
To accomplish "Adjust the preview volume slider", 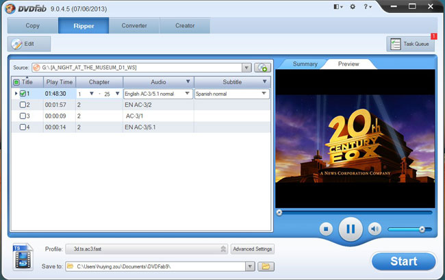I will click(x=409, y=229).
